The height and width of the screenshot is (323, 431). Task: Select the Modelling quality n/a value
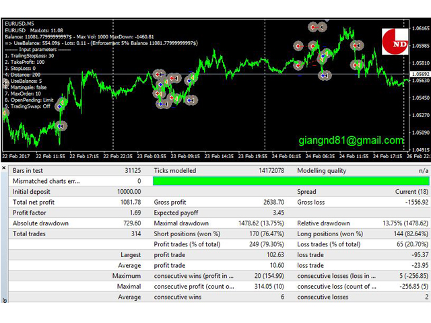point(424,171)
